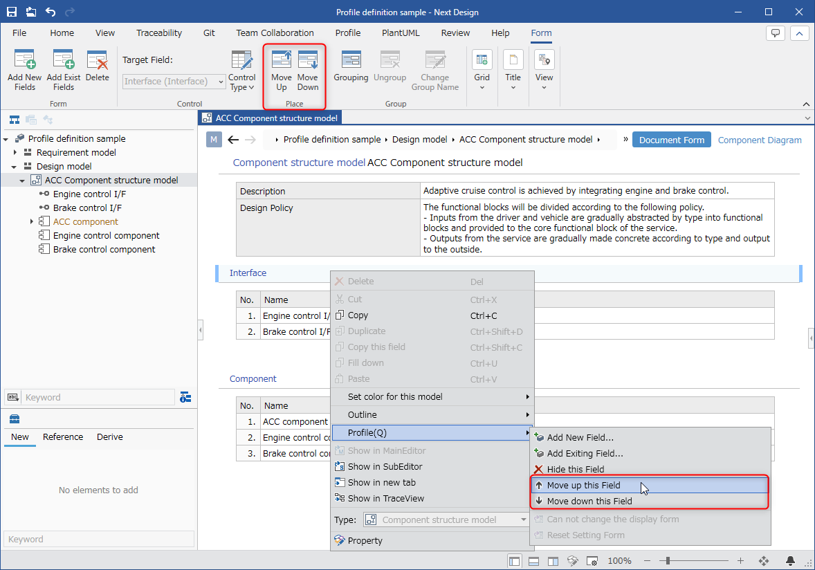Click the toolbox icon above New tab
This screenshot has height=570, width=815.
(x=15, y=419)
